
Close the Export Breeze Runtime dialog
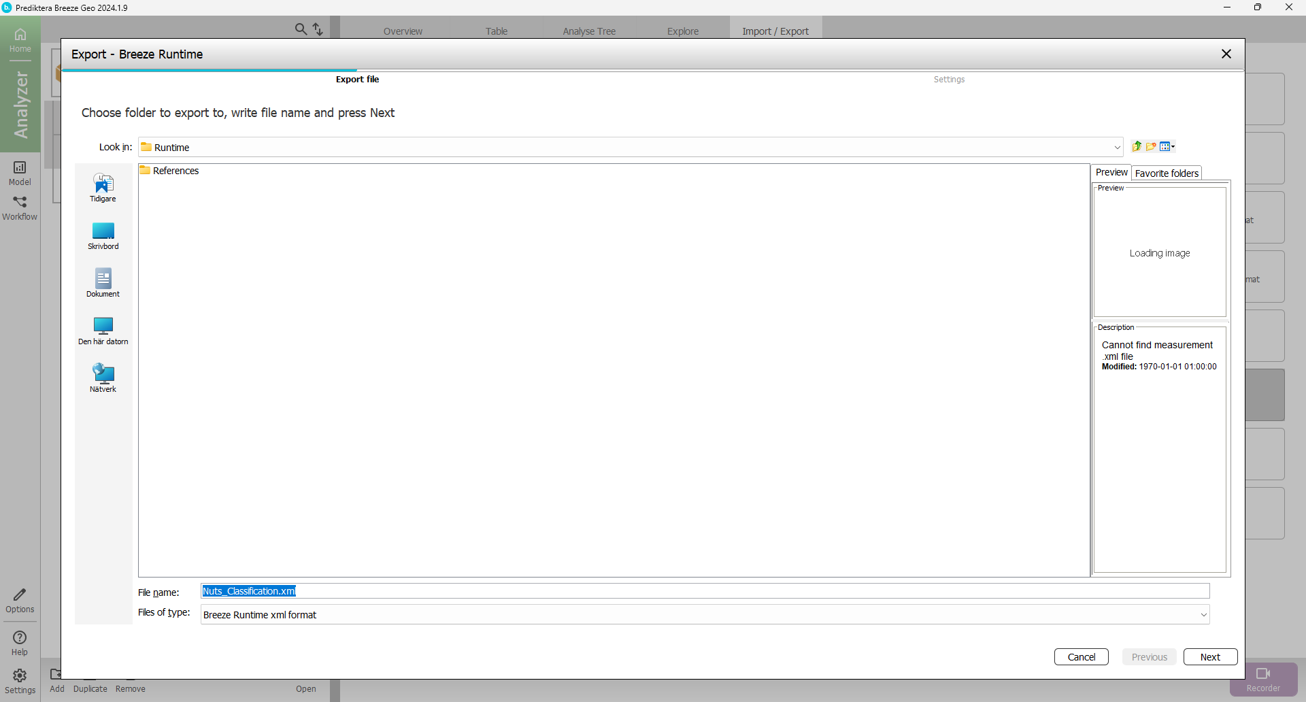[x=1226, y=54]
